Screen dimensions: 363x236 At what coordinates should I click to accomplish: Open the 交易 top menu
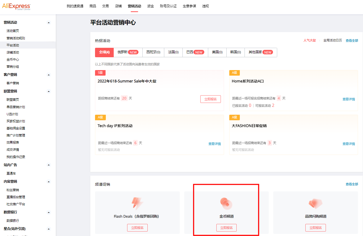(x=106, y=6)
